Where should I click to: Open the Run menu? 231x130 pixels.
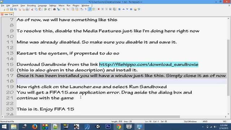click(x=69, y=6)
